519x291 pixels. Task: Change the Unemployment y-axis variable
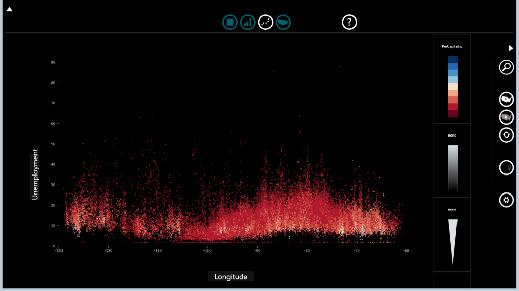coord(35,174)
